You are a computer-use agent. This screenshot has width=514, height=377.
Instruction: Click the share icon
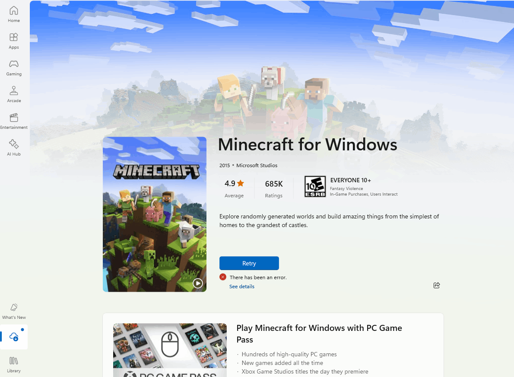[436, 286]
